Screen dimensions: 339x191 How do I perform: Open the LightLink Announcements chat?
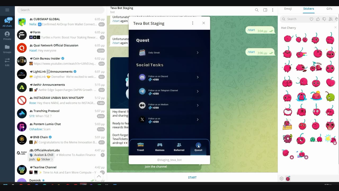(61, 74)
